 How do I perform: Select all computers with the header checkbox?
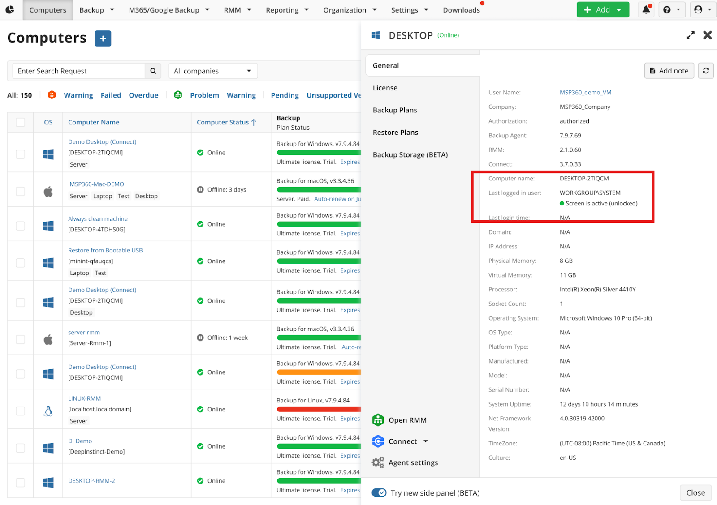20,122
